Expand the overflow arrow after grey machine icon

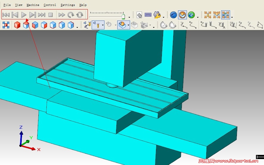(154, 27)
